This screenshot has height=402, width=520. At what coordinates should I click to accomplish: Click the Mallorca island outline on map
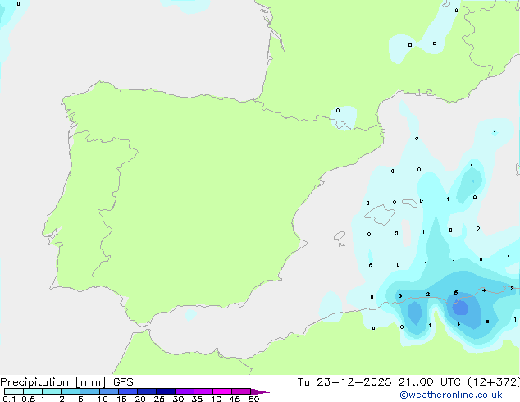380,214
